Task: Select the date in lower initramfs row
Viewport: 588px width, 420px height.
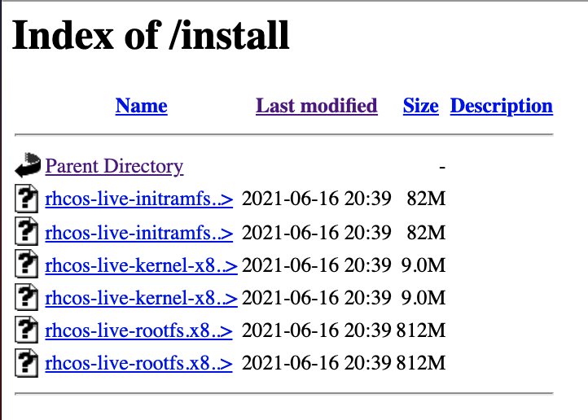Action: 317,233
